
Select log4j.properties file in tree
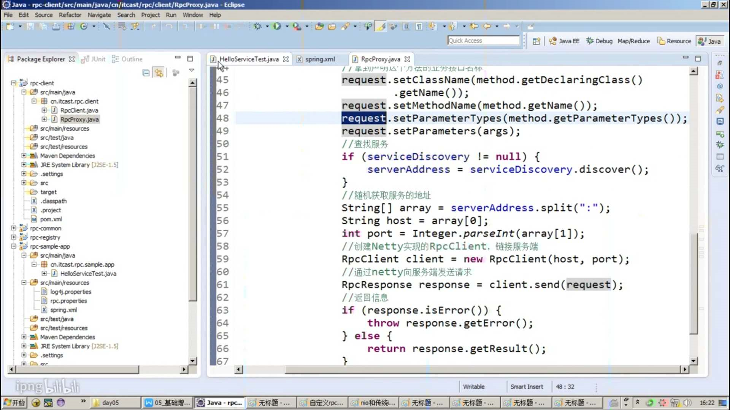click(x=71, y=292)
